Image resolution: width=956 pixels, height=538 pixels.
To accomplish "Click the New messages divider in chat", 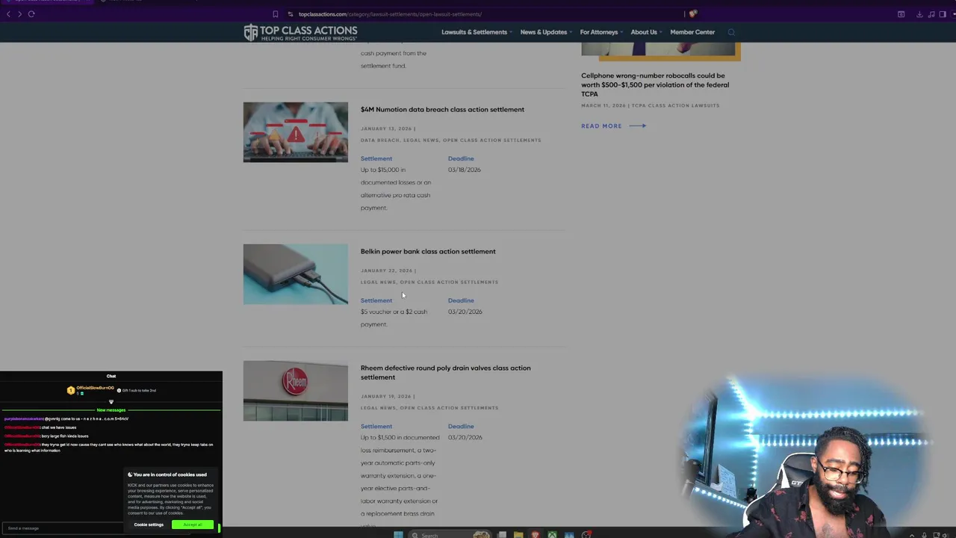I will [x=111, y=410].
